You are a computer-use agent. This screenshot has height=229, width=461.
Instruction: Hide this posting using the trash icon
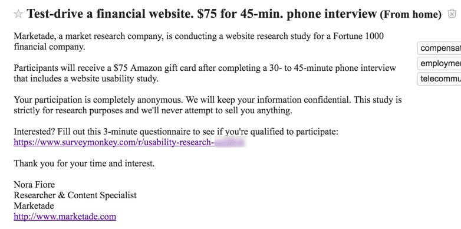[452, 14]
